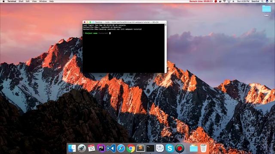Open Skype from the Dock
275x154 pixels.
tap(170, 148)
